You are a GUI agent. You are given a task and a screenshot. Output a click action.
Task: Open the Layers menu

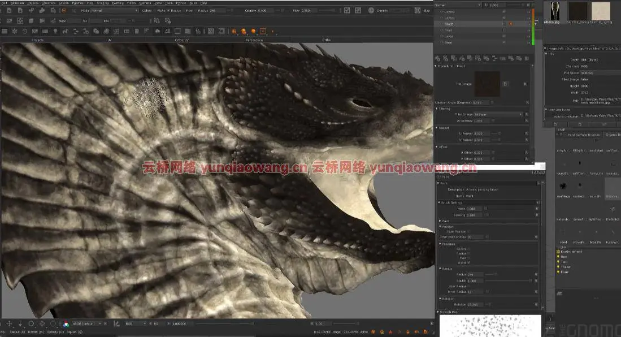[64, 3]
